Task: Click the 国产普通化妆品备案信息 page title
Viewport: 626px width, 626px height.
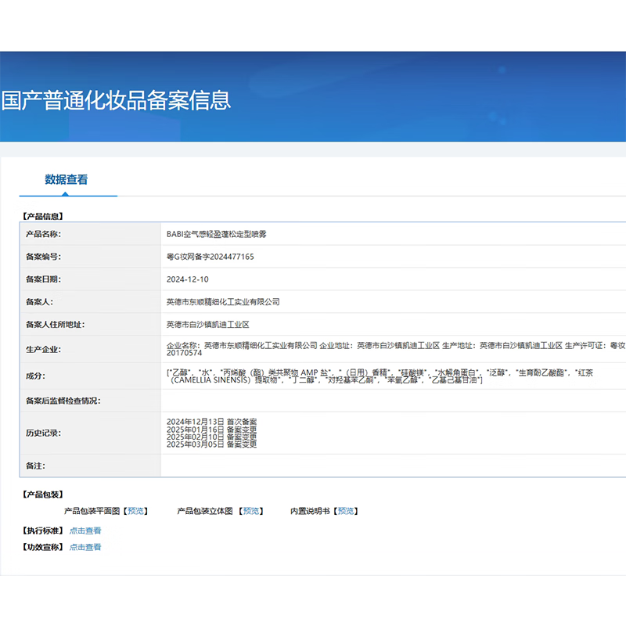Action: pyautogui.click(x=116, y=100)
